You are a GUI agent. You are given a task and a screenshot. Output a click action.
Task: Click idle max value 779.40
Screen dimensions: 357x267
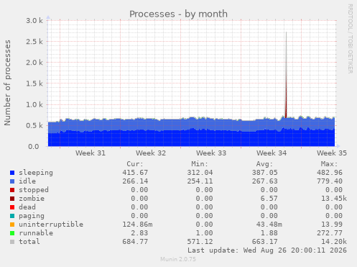click(330, 181)
